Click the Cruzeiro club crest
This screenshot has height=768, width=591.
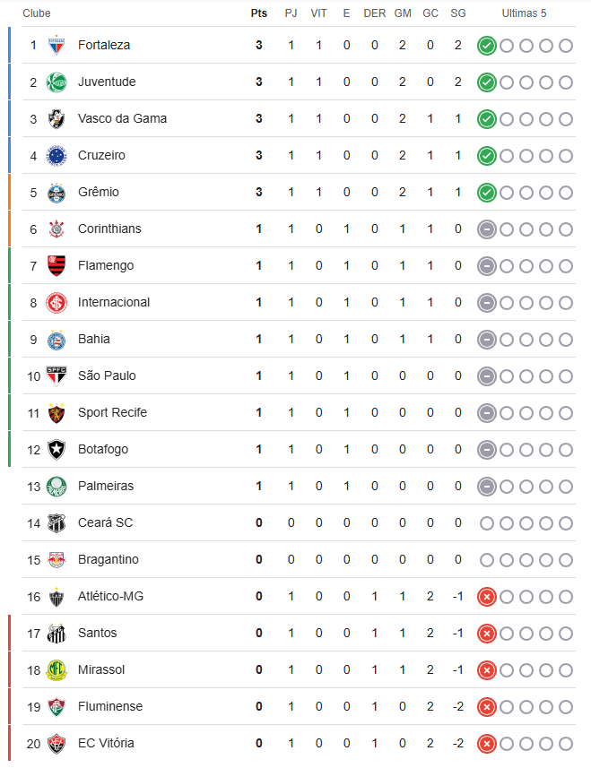(x=56, y=156)
